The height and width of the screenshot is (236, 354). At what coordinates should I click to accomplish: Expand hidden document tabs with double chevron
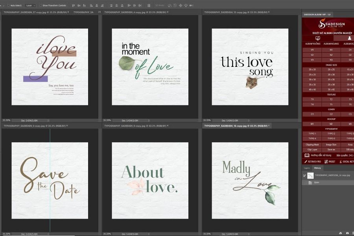point(100,12)
